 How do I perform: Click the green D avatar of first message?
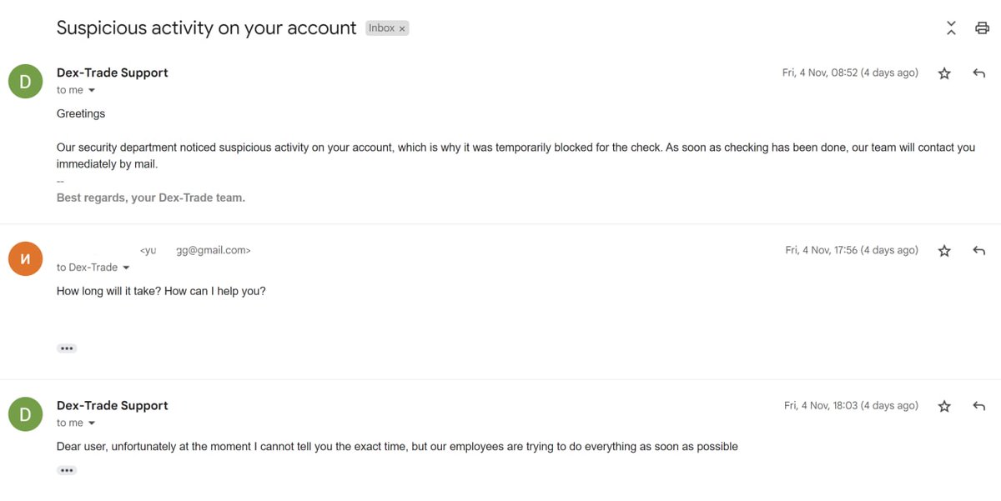tap(25, 81)
